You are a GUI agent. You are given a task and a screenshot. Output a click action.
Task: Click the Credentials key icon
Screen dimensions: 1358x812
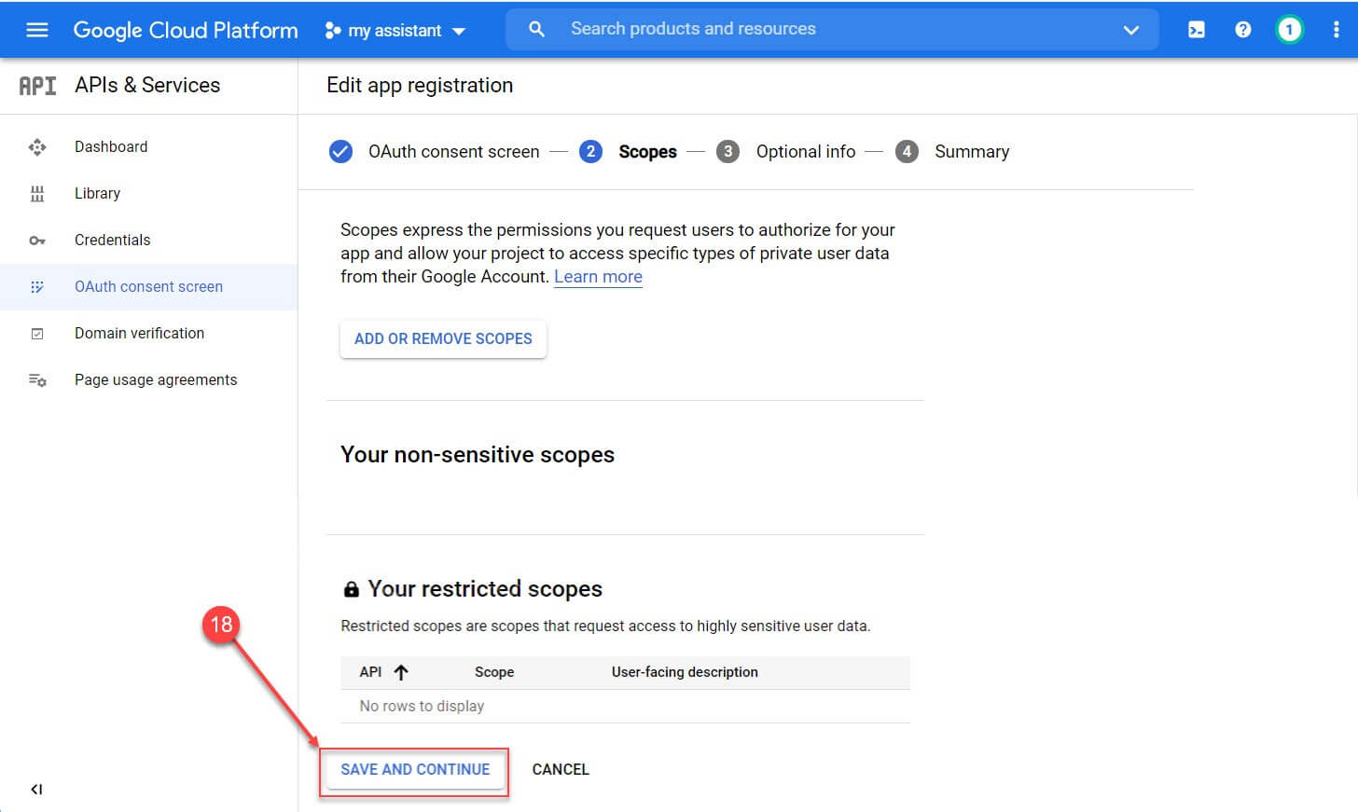[x=37, y=241]
